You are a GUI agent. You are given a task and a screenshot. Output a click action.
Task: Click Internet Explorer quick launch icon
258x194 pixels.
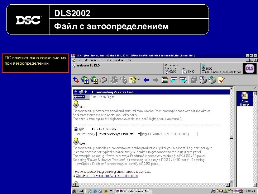[x=95, y=191]
